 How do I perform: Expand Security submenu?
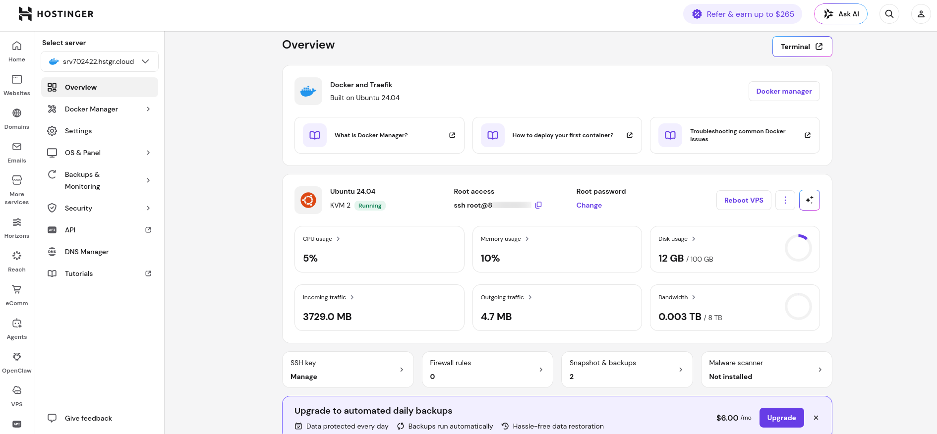[148, 208]
